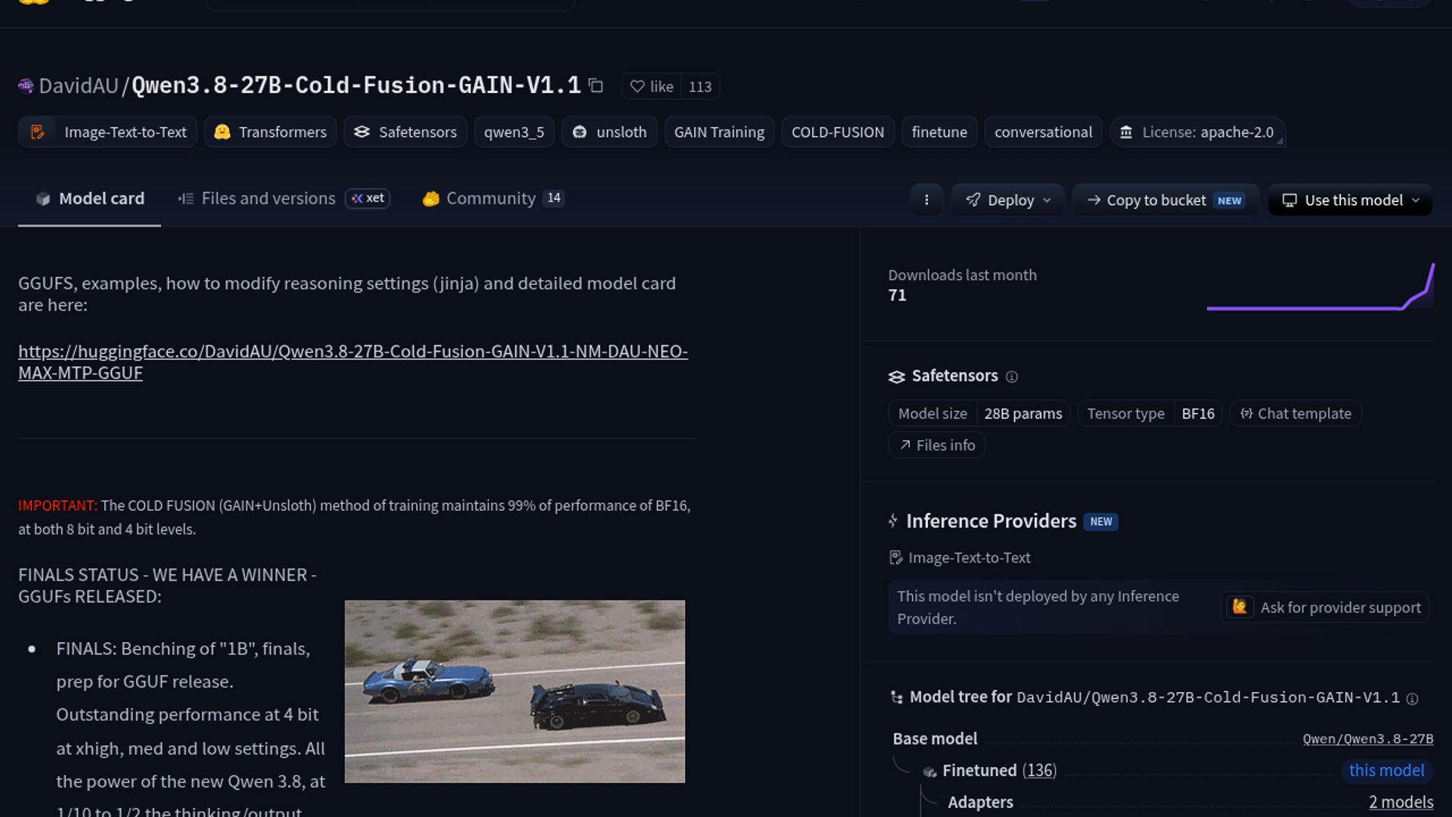Expand the Use this model dropdown
Viewport: 1452px width, 817px height.
(1350, 200)
